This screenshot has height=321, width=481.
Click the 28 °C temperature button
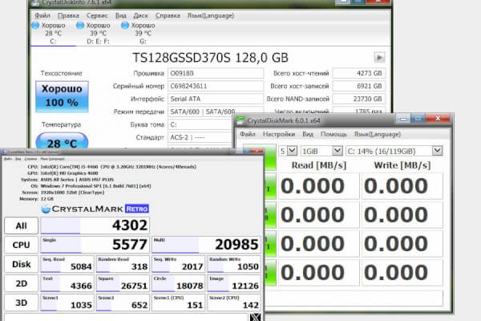click(62, 141)
